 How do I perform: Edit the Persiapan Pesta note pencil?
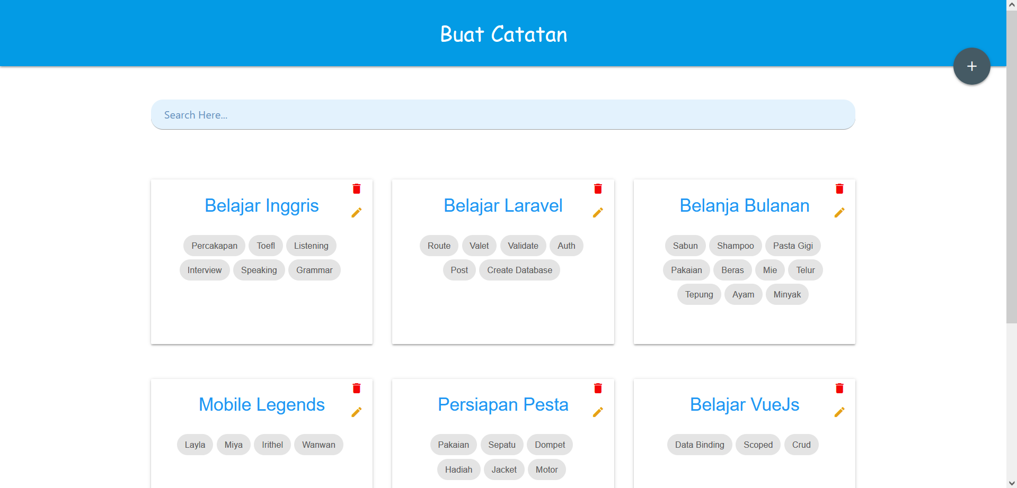click(598, 412)
